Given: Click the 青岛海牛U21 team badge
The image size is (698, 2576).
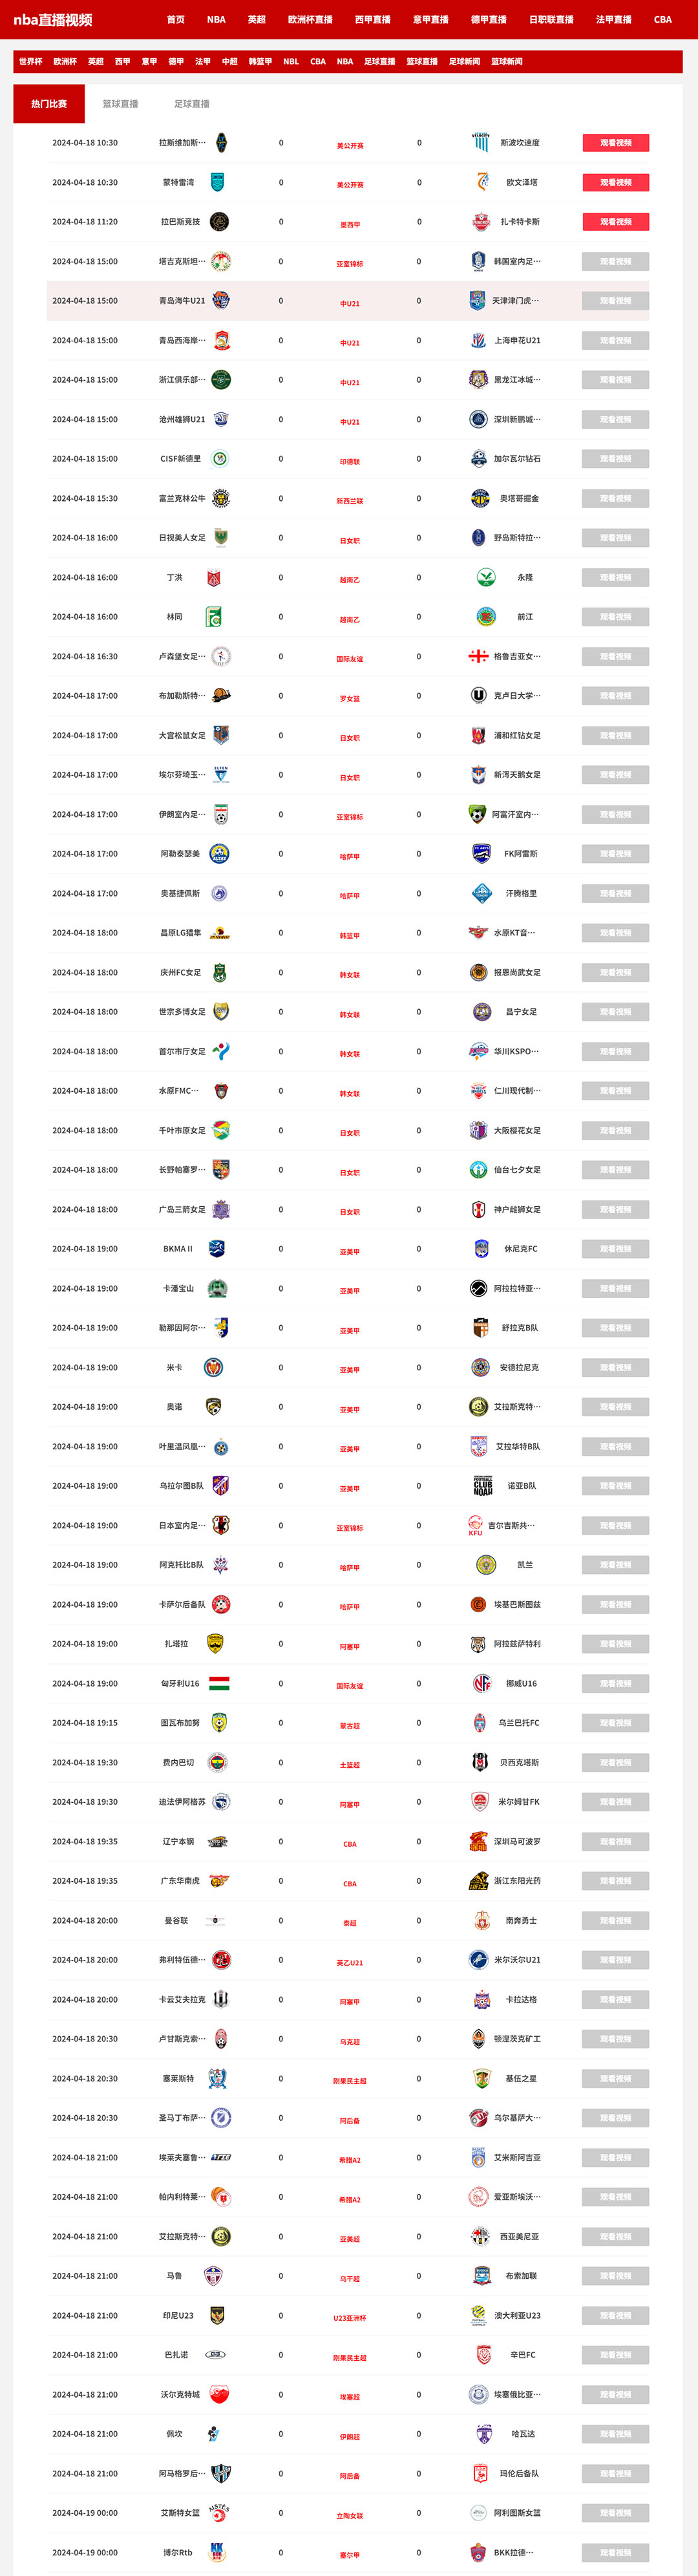Looking at the screenshot, I should click(222, 302).
